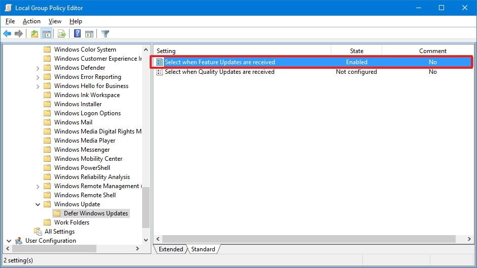The height and width of the screenshot is (268, 477).
Task: Expand the Windows Remote Management node
Action: tap(38, 186)
